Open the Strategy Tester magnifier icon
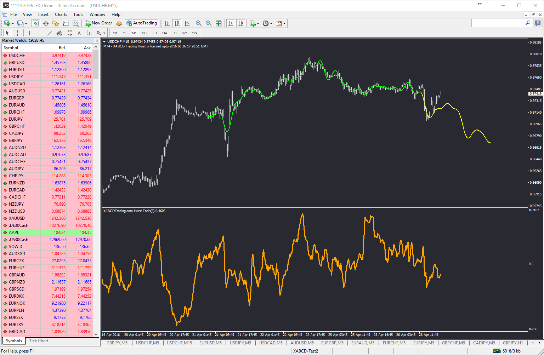This screenshot has width=544, height=355. pyautogui.click(x=75, y=23)
